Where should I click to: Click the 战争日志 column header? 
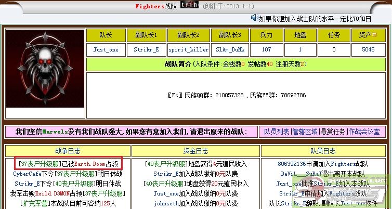[x=68, y=151]
